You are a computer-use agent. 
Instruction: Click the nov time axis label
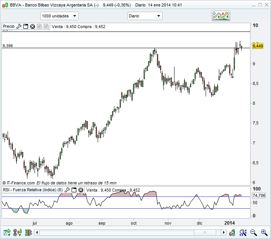[168, 223]
